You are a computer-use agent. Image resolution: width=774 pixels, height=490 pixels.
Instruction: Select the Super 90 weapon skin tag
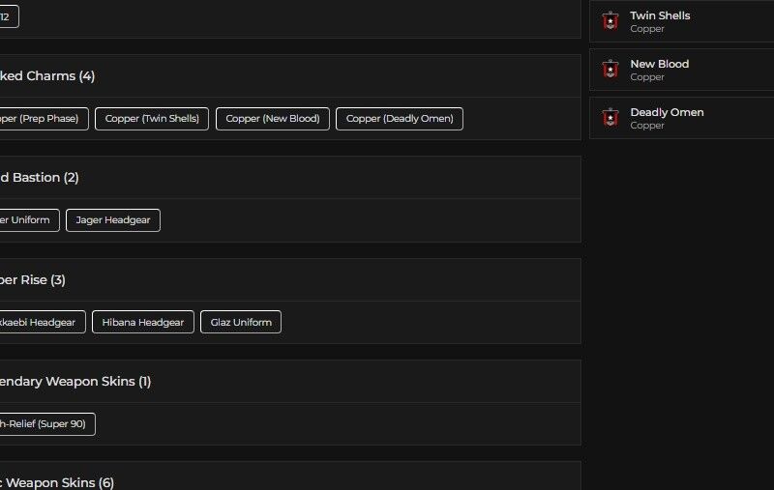(45, 424)
